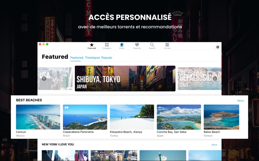
Task: Click the video camera badge on Copacabana thumbnail
Action: [x=67, y=108]
